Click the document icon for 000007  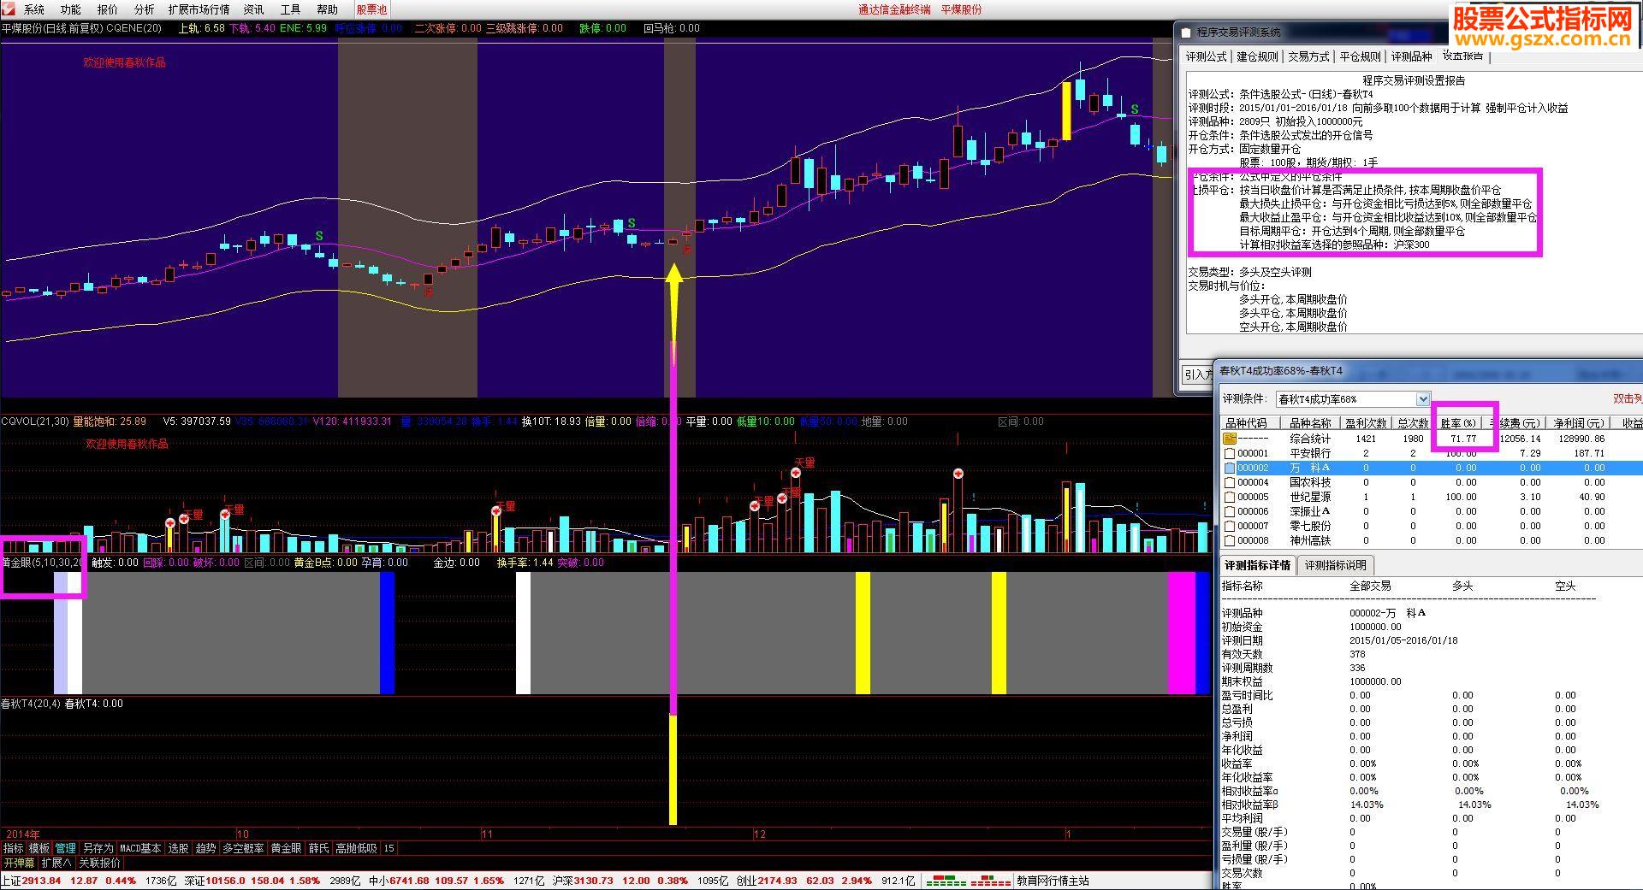point(1230,526)
